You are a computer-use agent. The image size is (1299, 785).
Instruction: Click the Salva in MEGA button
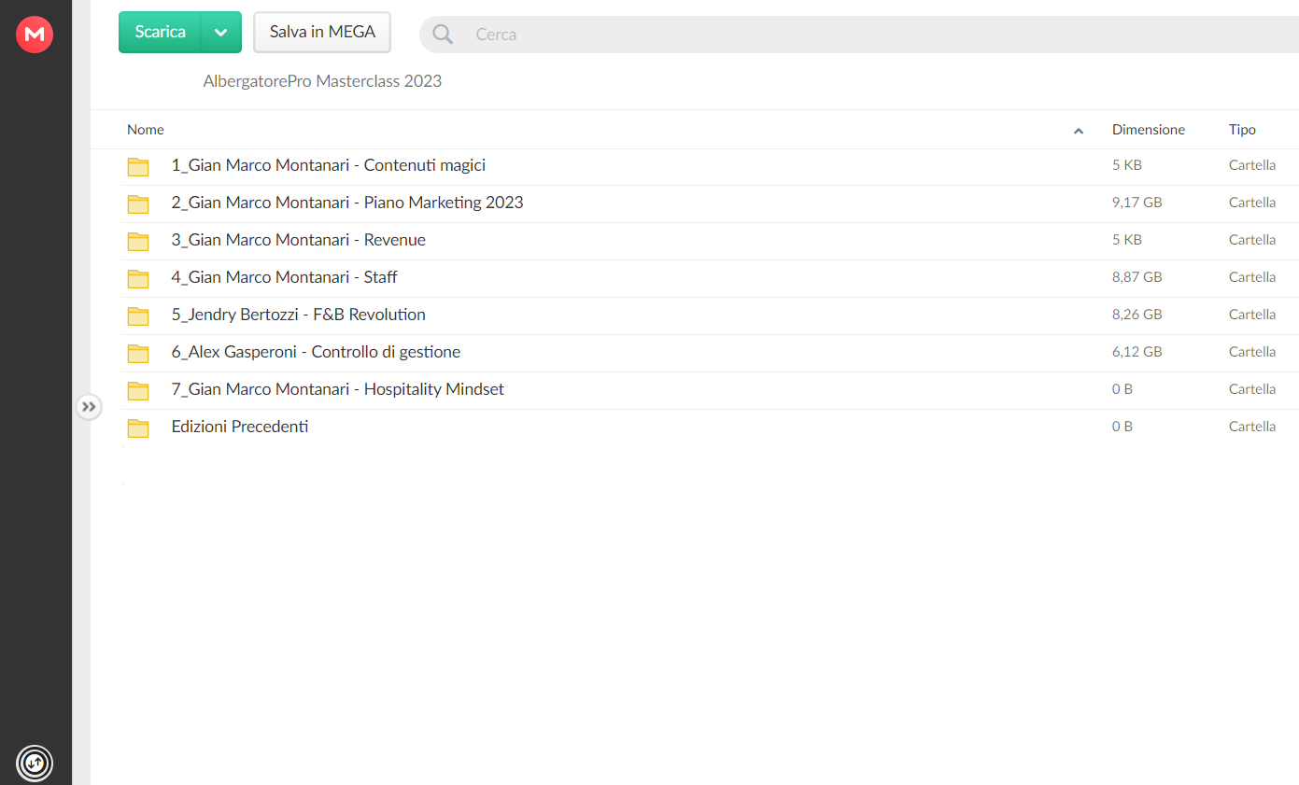[x=322, y=32]
